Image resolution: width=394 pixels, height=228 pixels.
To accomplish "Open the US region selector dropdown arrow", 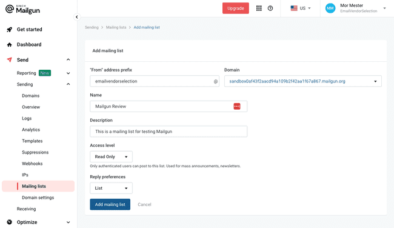I will pos(309,8).
